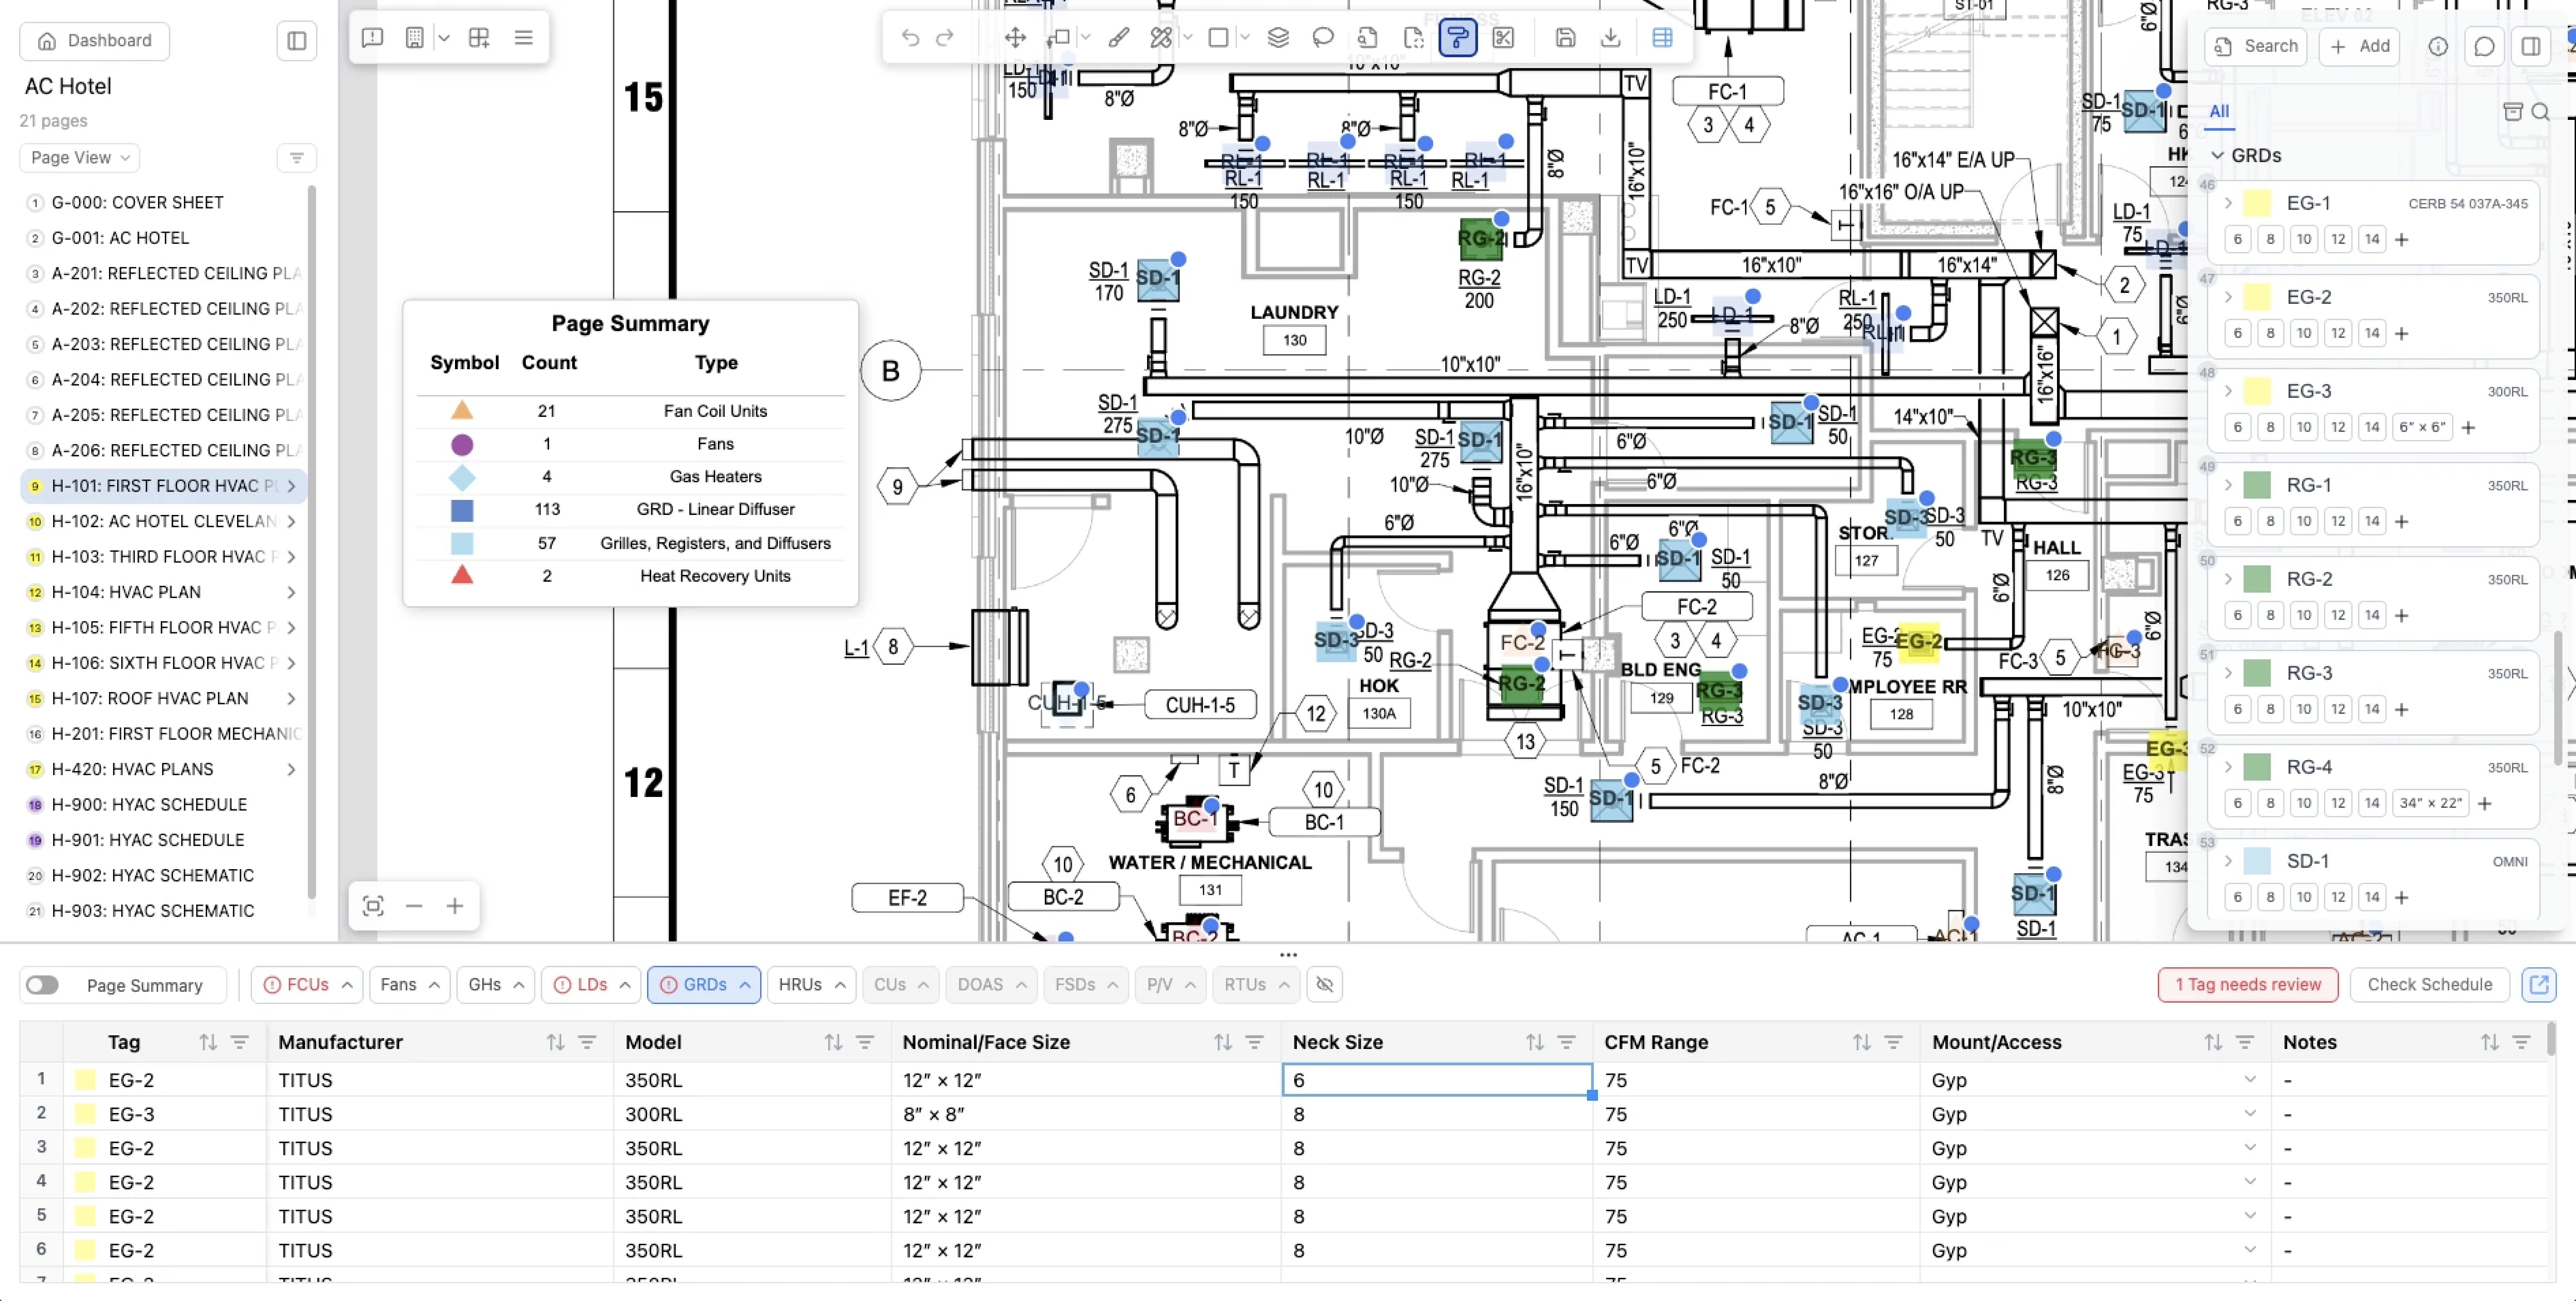Open the layers stack icon

(x=1278, y=38)
